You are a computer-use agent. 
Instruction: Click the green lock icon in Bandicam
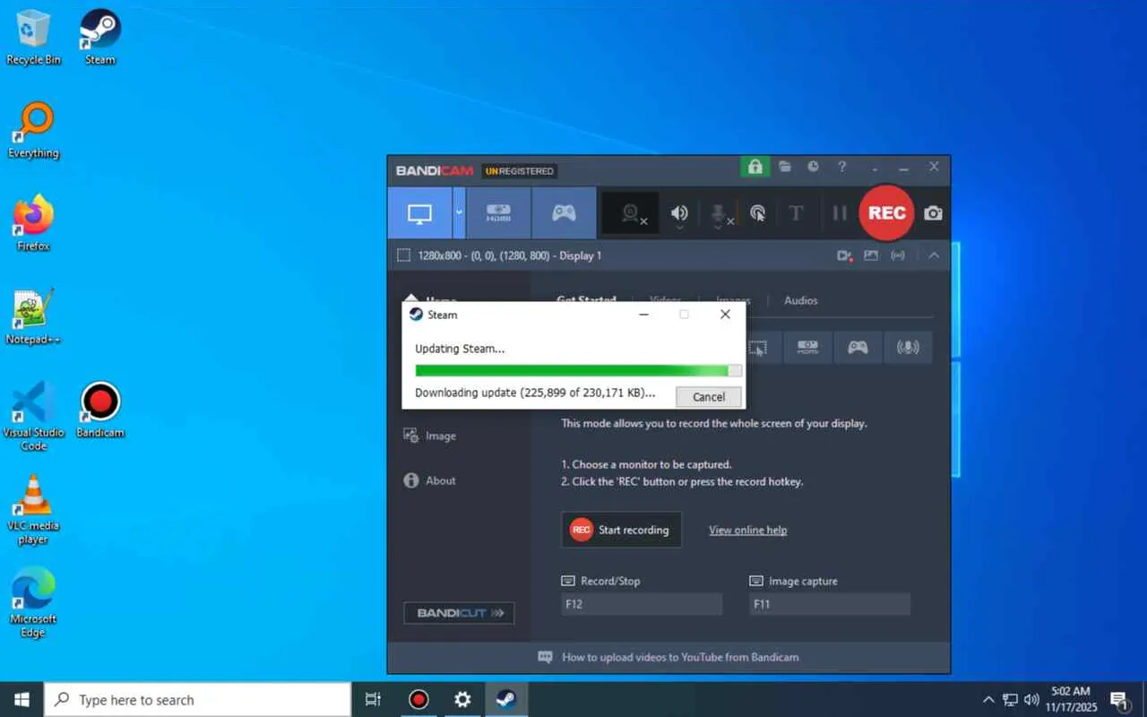coord(755,167)
